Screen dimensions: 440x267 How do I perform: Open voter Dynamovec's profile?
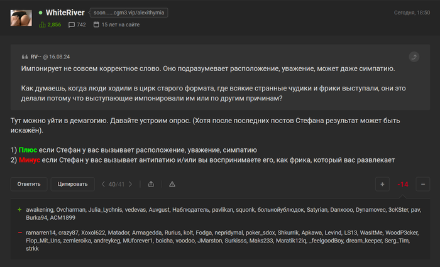pos(371,210)
